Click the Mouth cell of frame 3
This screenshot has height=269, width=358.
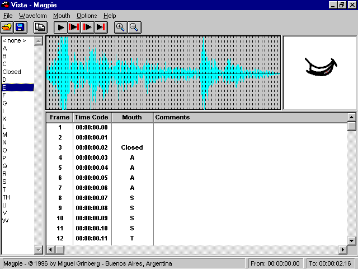click(x=132, y=148)
